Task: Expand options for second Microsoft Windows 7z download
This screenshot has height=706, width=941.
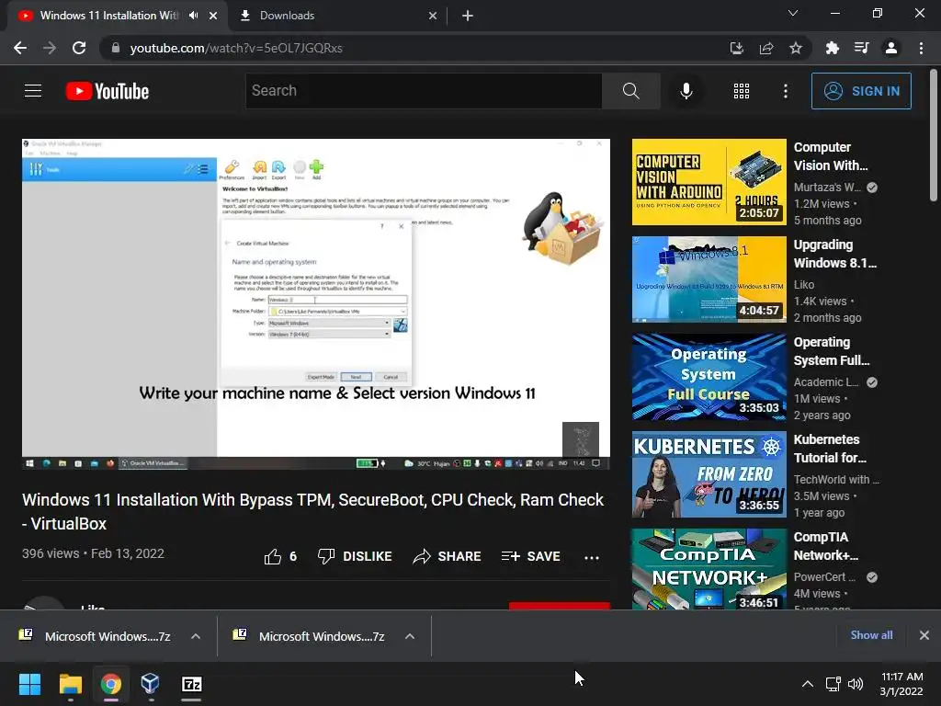Action: tap(410, 636)
